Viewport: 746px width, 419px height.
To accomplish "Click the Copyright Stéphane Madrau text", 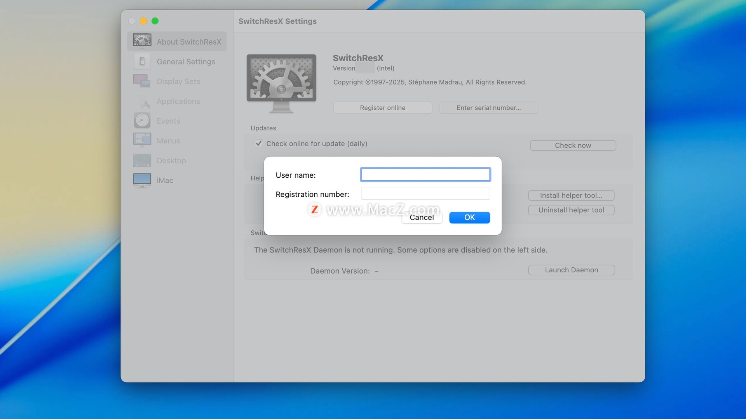I will pos(430,82).
